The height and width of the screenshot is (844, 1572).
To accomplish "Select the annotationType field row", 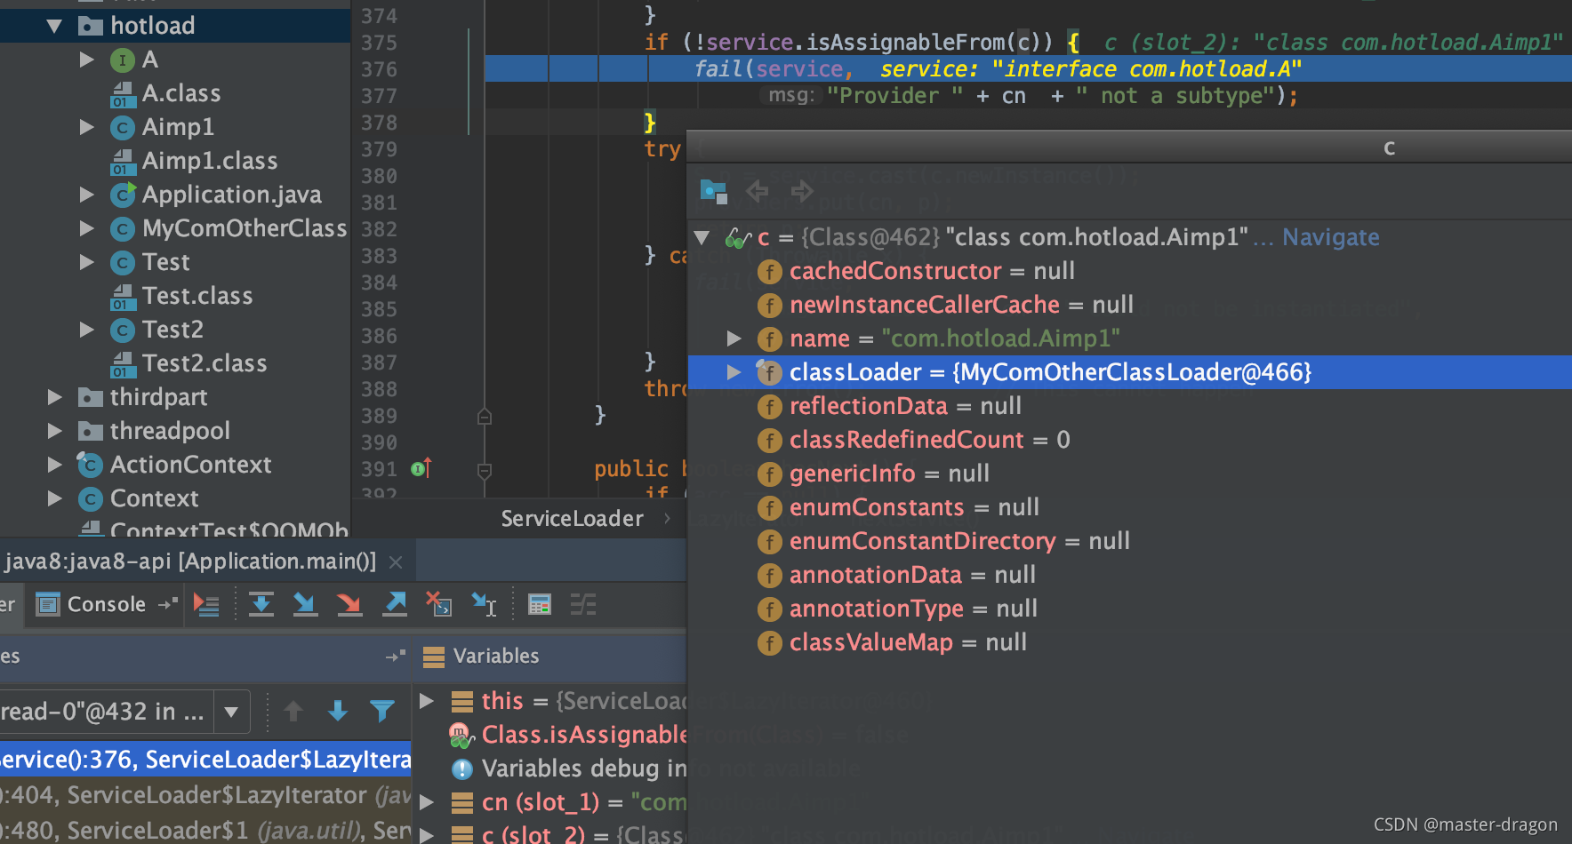I will (1129, 609).
